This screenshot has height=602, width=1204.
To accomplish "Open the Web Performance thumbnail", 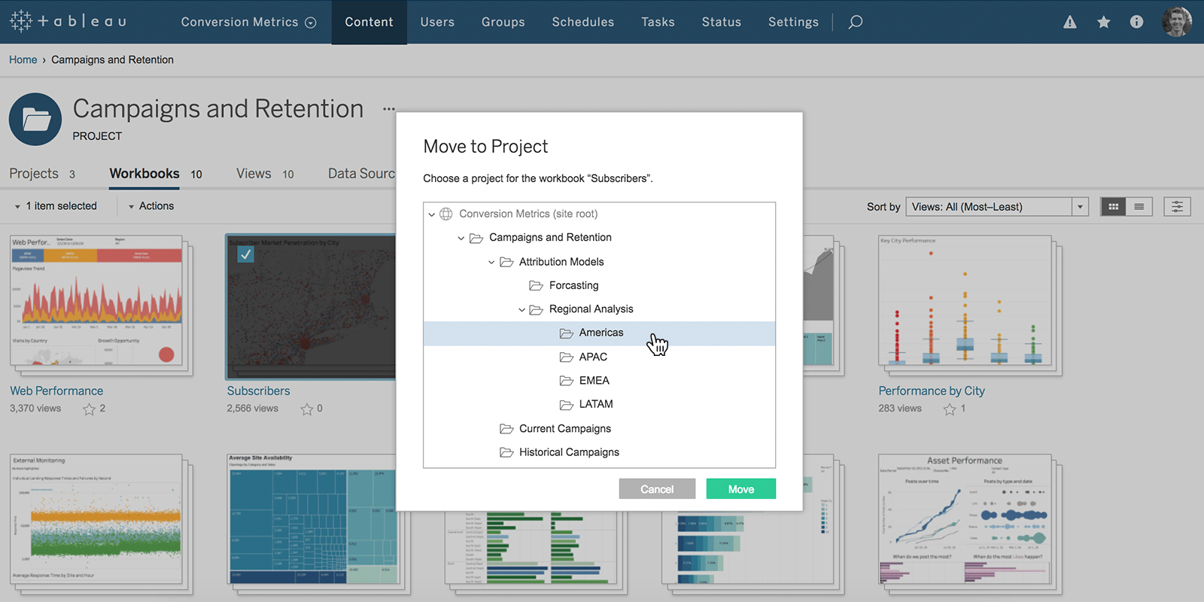I will pyautogui.click(x=97, y=301).
